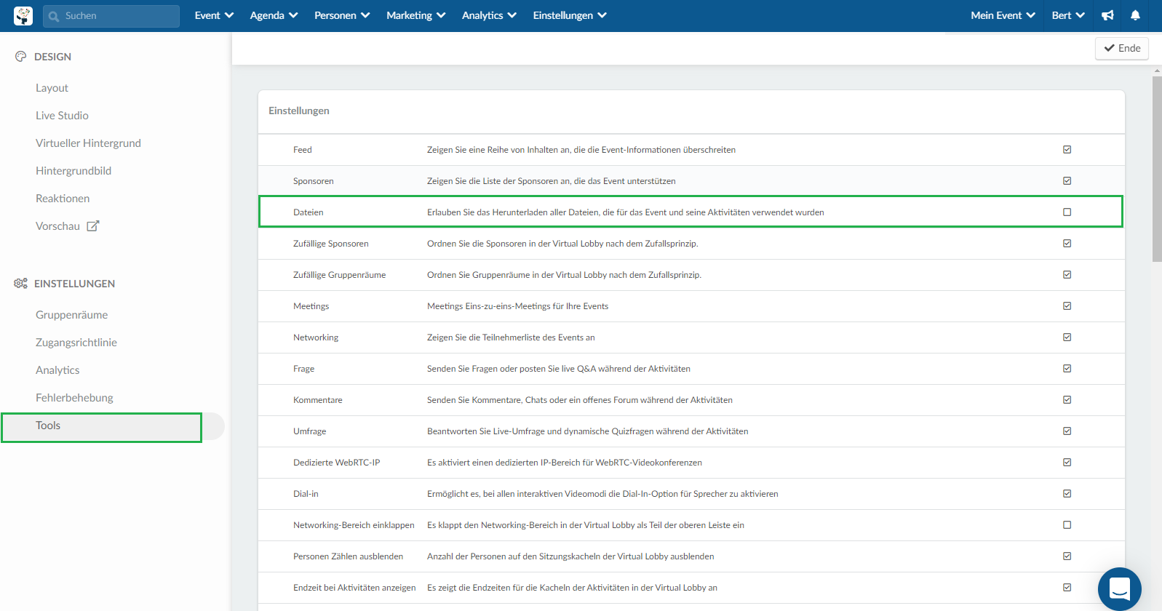This screenshot has width=1162, height=611.
Task: Select Live Studio in the sidebar
Action: (62, 116)
